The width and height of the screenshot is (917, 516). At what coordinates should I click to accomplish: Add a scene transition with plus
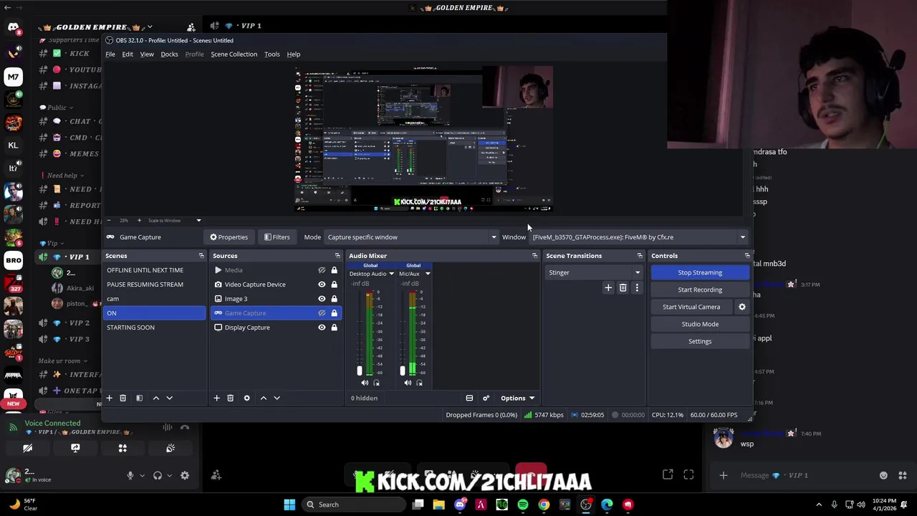(x=608, y=288)
